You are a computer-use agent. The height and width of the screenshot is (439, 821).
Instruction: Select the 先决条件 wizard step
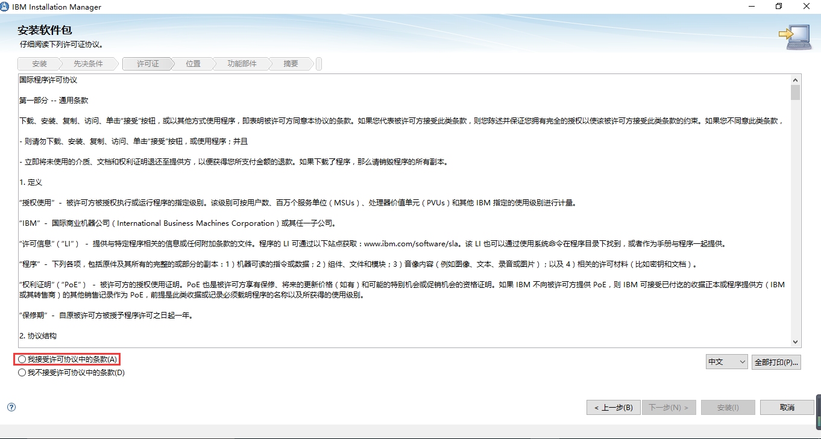pos(88,64)
